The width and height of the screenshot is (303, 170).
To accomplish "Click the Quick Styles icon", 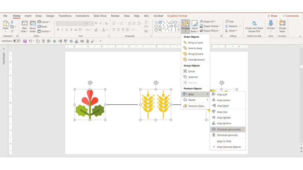I will tap(194, 25).
